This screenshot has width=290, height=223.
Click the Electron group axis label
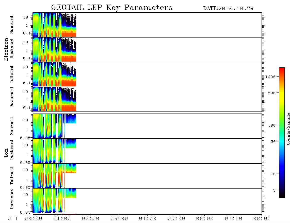(x=6, y=49)
